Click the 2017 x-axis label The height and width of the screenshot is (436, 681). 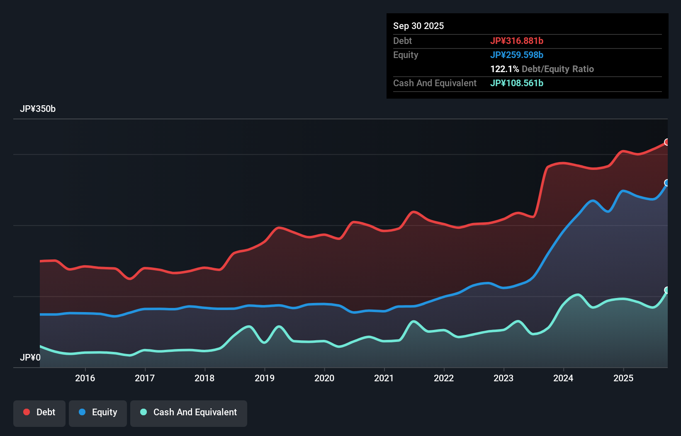pyautogui.click(x=145, y=378)
